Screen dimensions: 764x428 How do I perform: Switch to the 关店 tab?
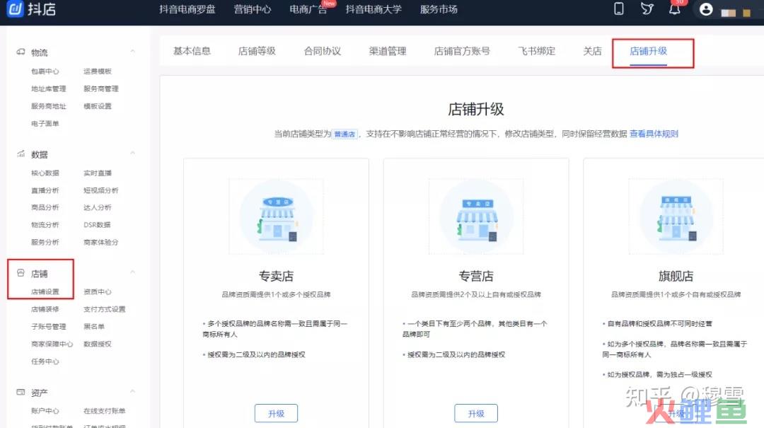tap(593, 51)
